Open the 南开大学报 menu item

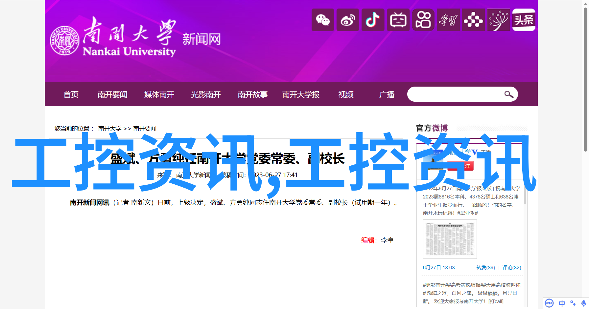point(301,95)
